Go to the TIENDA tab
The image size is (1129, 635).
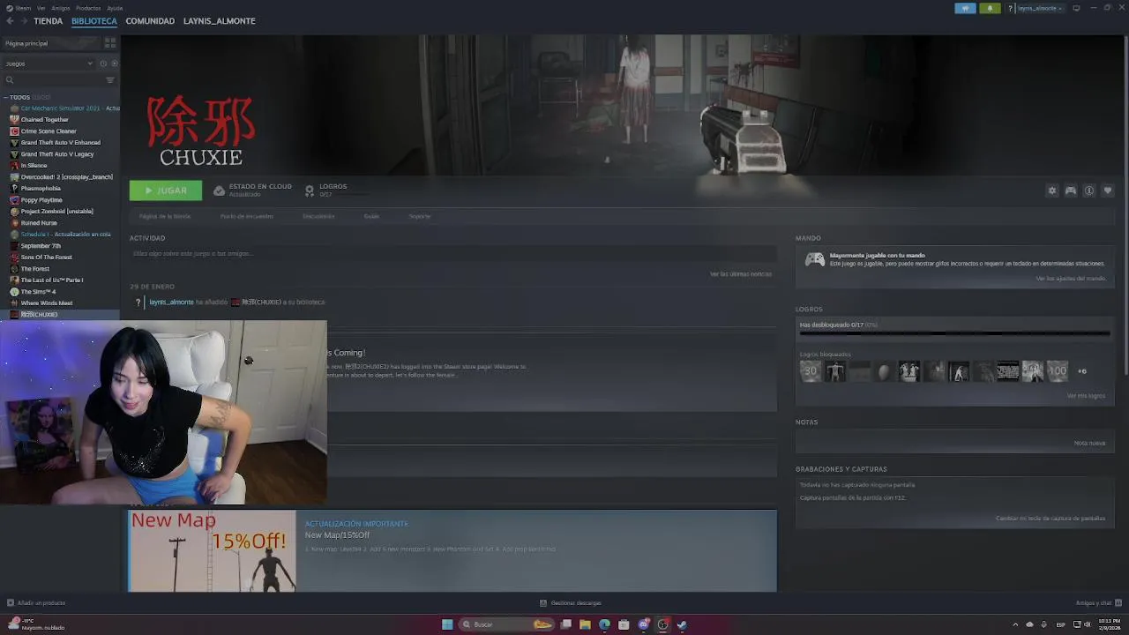48,21
